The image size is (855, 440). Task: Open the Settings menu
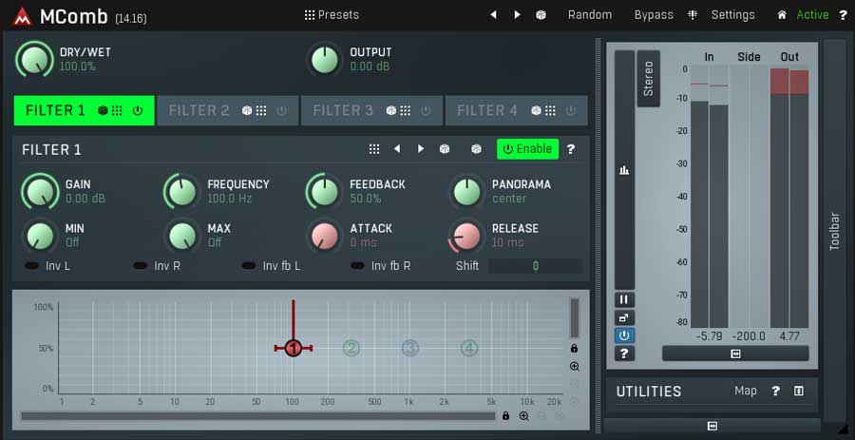732,14
